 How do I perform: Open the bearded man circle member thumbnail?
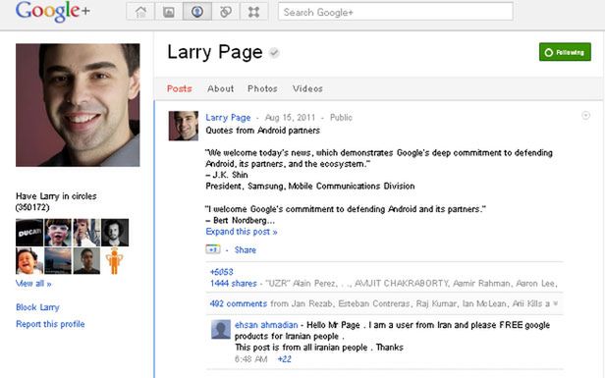click(x=115, y=232)
